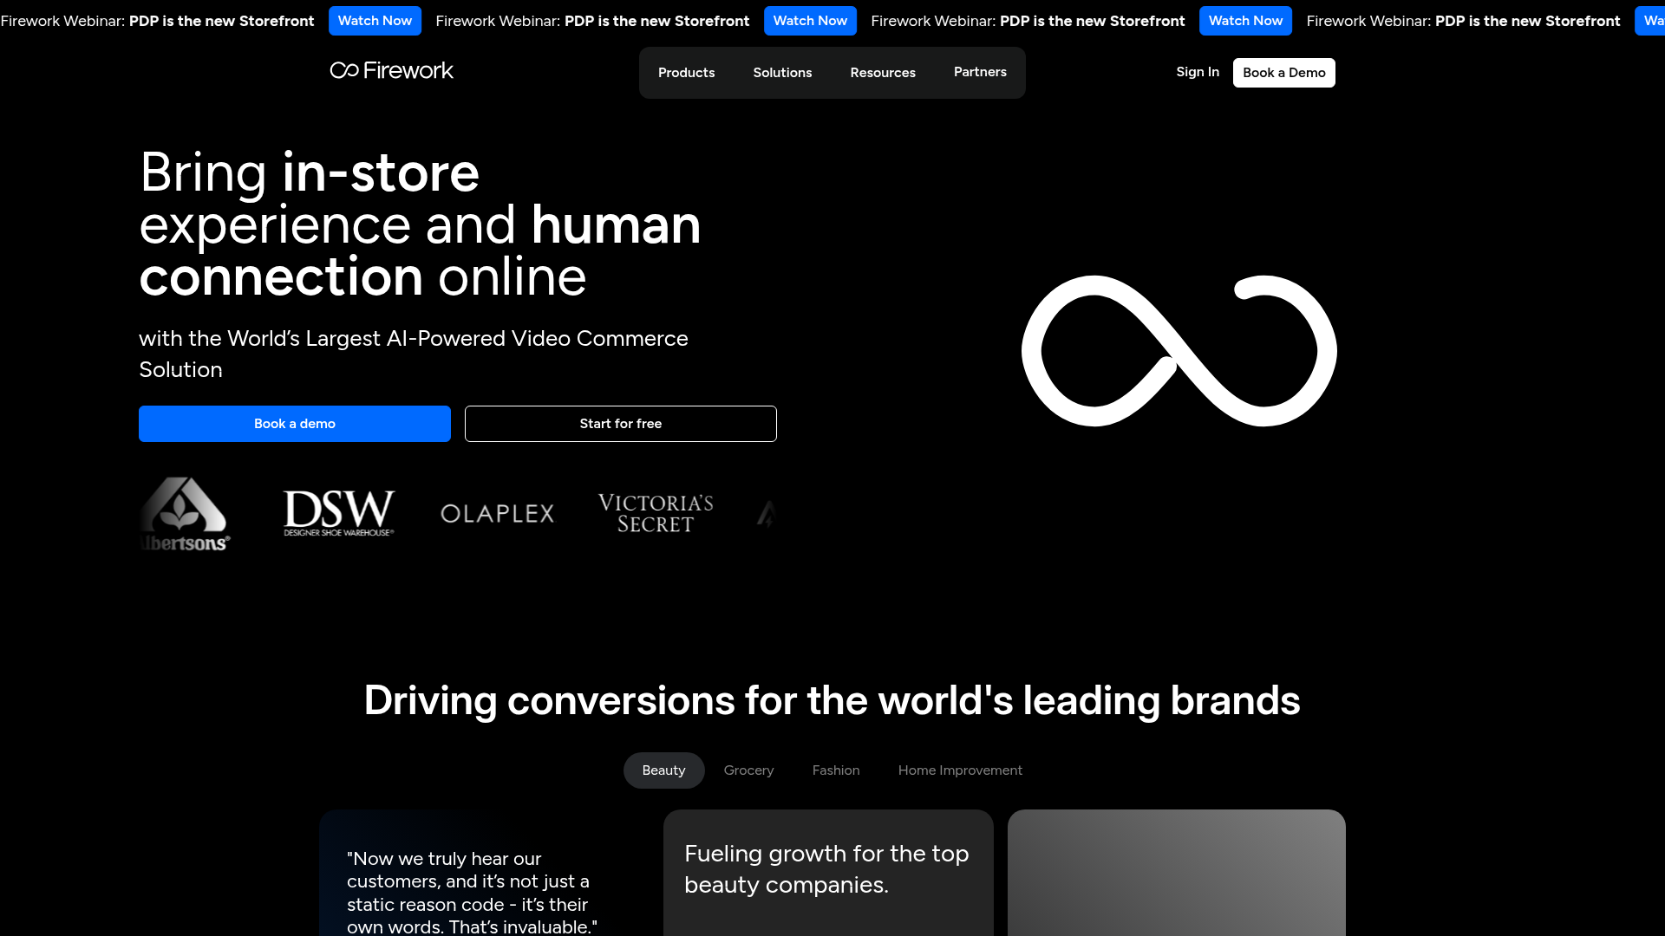
Task: Click the first Watch Now banner button
Action: [x=375, y=21]
